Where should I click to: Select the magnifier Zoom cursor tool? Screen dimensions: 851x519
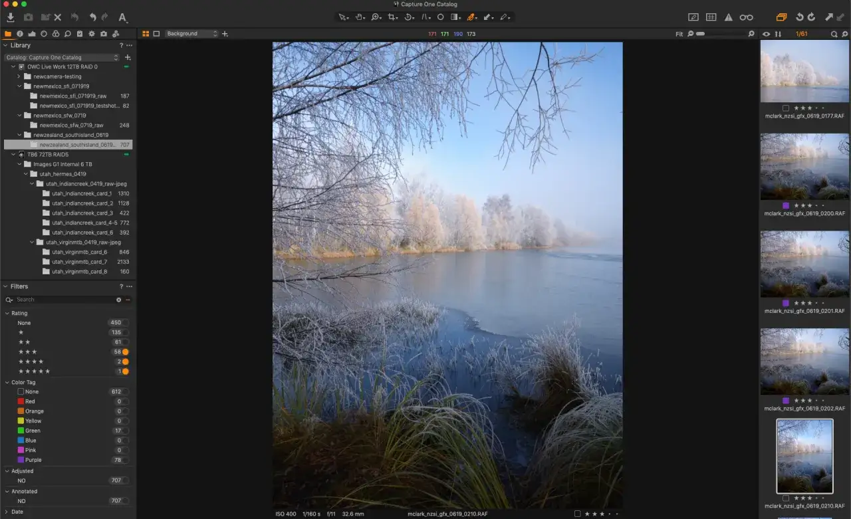coord(376,17)
